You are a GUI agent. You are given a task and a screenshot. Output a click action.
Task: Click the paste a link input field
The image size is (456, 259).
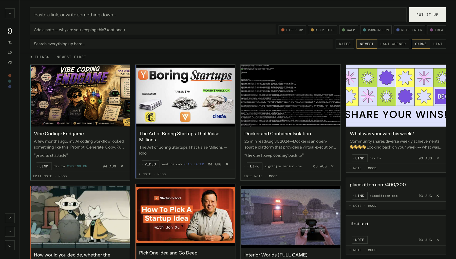pyautogui.click(x=218, y=15)
